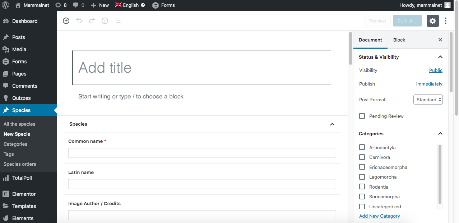Open the Post Format dropdown

428,100
